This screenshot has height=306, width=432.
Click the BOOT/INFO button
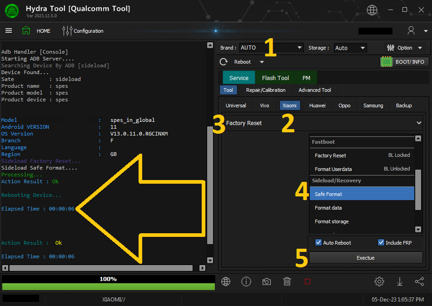[x=404, y=62]
